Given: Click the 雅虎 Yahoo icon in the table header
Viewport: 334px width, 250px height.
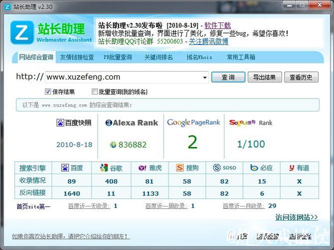Looking at the screenshot, I should [x=142, y=168].
